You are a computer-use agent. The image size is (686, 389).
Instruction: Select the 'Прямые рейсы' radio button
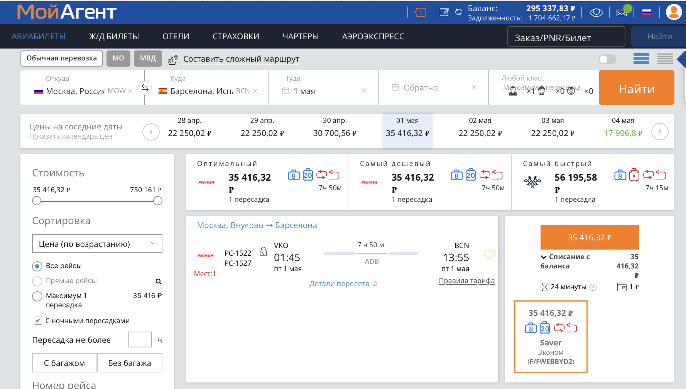37,281
